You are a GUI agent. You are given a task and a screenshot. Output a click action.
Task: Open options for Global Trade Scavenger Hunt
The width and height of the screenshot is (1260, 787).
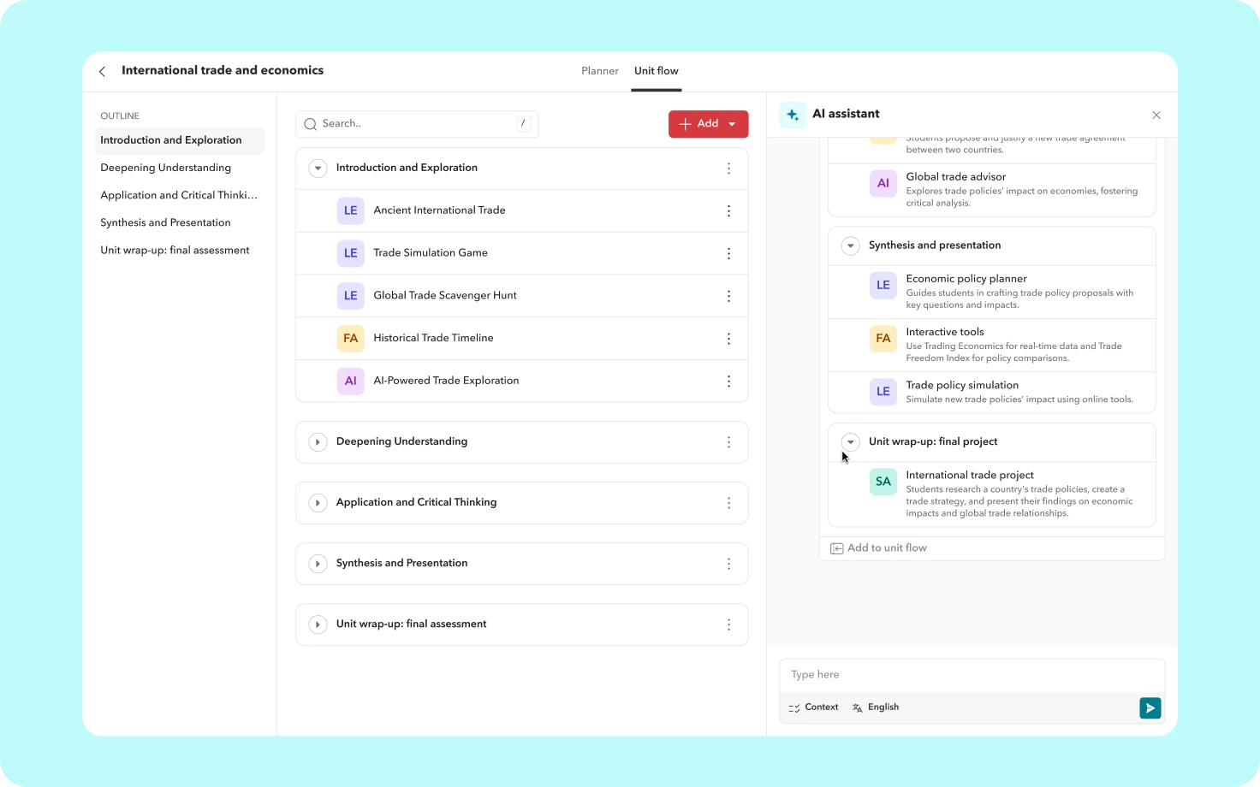729,296
